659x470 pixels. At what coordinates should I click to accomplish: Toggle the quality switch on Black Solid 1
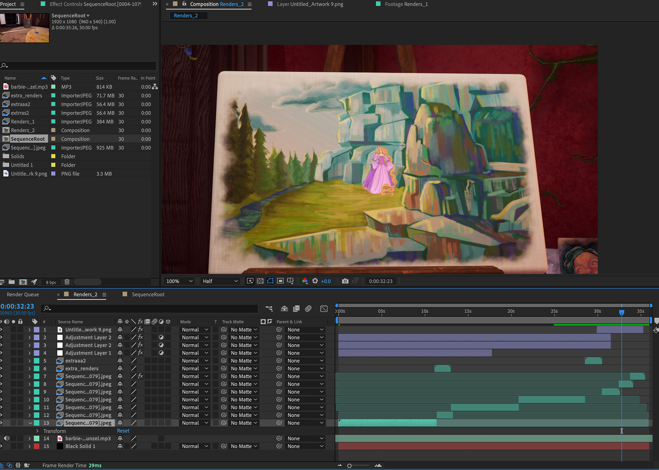[x=134, y=446]
